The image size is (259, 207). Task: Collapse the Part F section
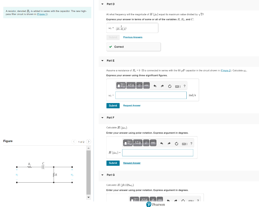point(102,117)
